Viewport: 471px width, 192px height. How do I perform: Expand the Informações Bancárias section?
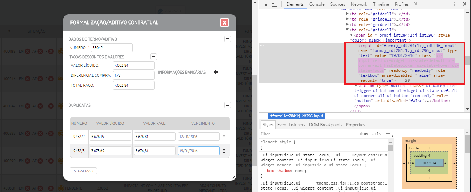coord(216,72)
